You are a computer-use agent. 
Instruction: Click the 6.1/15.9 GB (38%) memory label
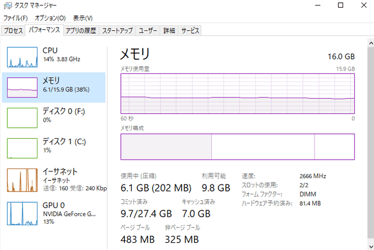pos(66,90)
